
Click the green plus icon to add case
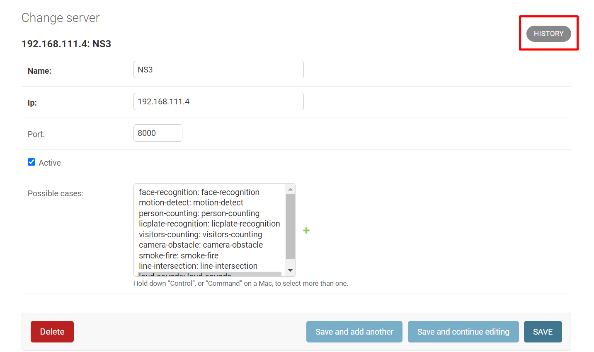(x=306, y=230)
